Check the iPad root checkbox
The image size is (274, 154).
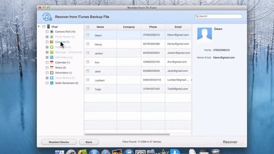pyautogui.click(x=44, y=27)
